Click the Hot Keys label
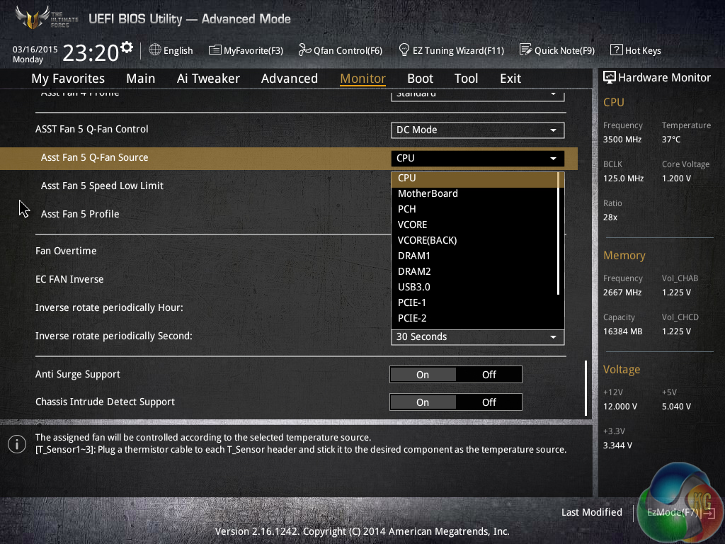 pyautogui.click(x=643, y=50)
